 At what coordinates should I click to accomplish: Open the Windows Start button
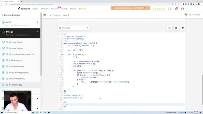pyautogui.click(x=2, y=112)
